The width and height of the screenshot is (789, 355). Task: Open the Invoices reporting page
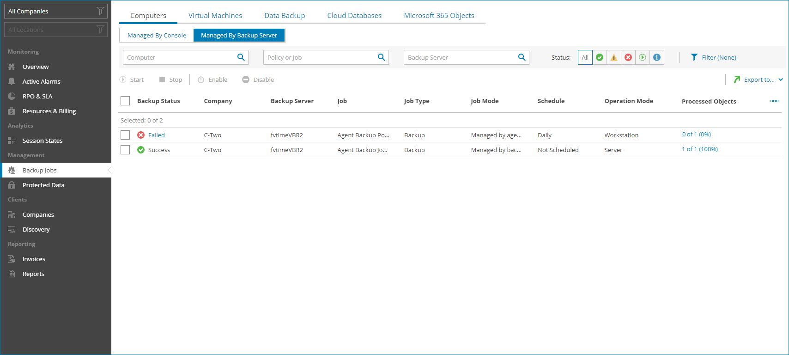click(34, 259)
